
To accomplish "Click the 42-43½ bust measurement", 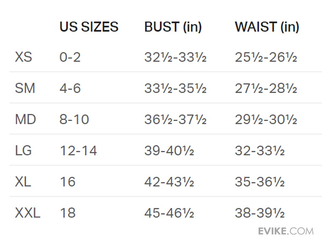I will pos(169,182).
